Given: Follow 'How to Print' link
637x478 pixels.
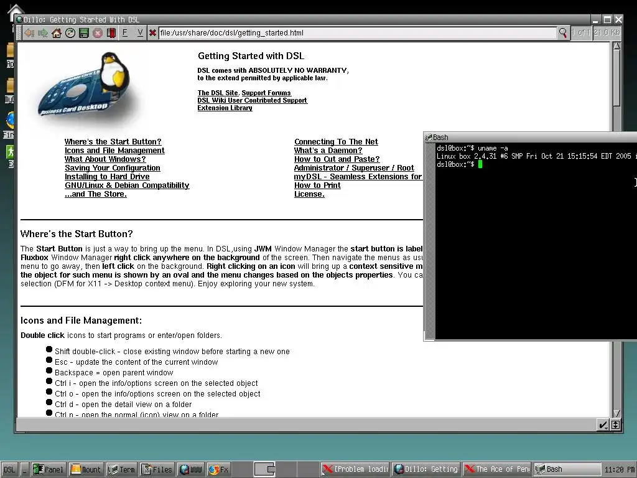Looking at the screenshot, I should coord(317,185).
